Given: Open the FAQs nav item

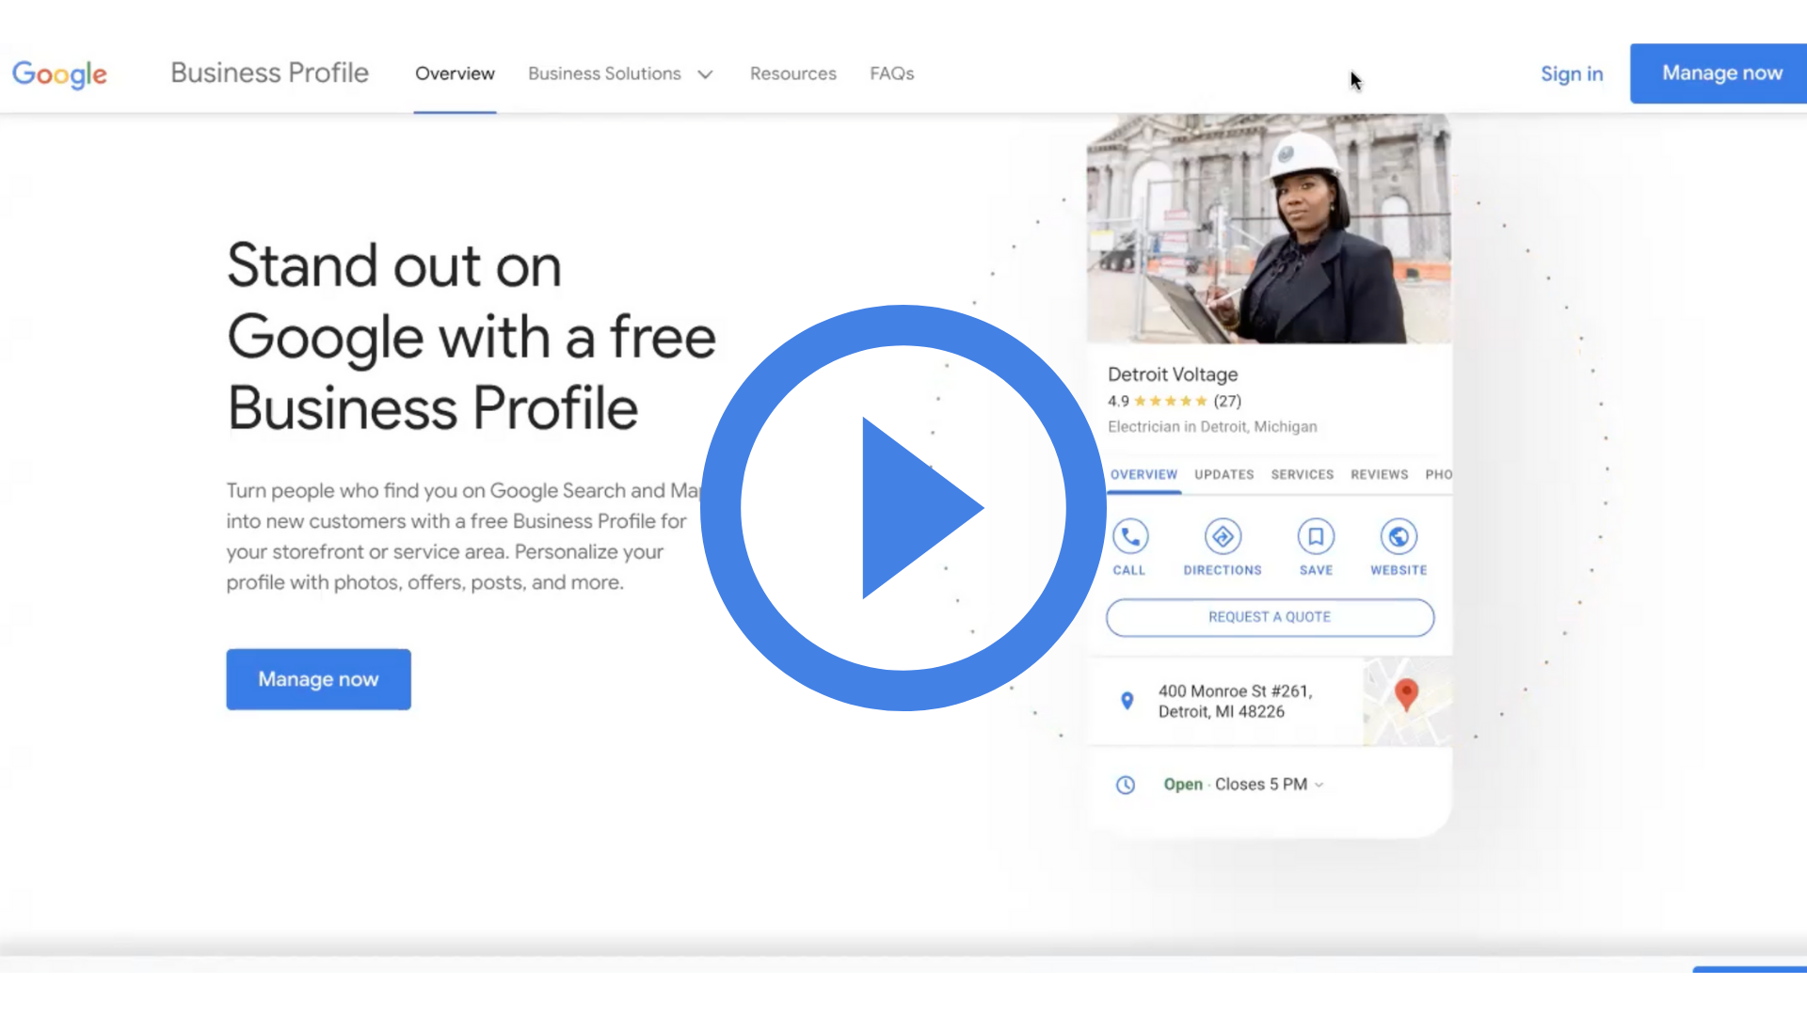Looking at the screenshot, I should tap(891, 73).
